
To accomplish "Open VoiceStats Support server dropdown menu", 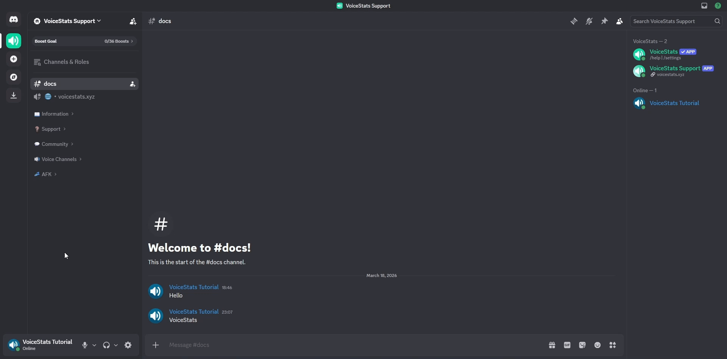I will pyautogui.click(x=68, y=21).
